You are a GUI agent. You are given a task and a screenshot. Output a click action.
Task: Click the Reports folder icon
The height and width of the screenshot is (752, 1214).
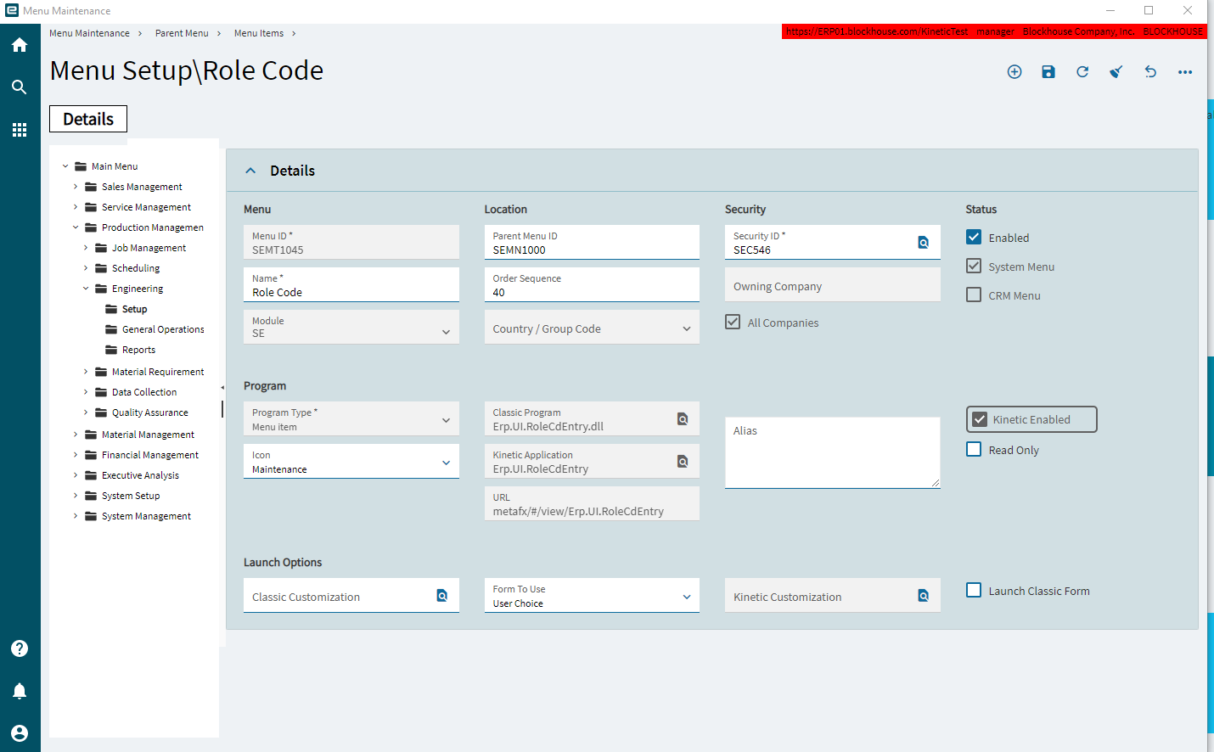tap(111, 350)
